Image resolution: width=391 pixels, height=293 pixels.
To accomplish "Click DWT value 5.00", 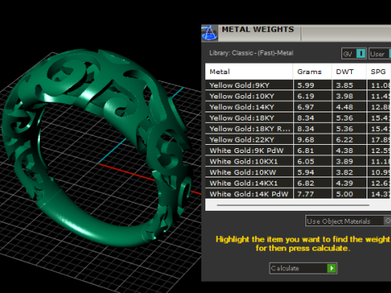I will 345,194.
